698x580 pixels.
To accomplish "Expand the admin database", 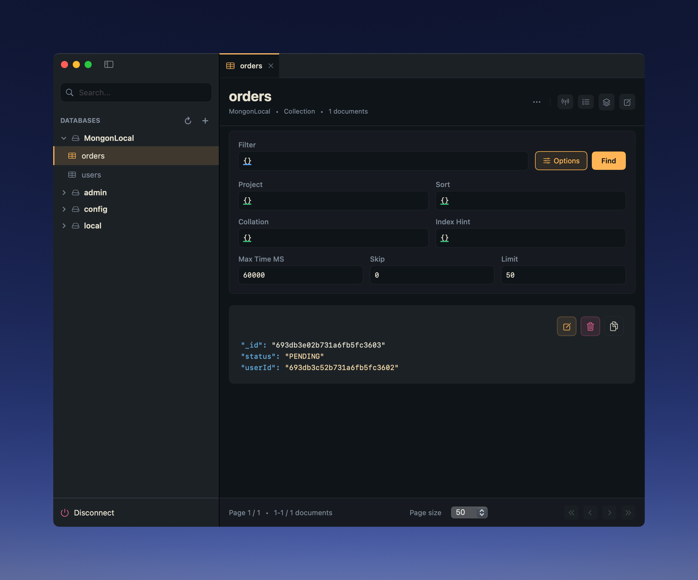I will tap(64, 193).
